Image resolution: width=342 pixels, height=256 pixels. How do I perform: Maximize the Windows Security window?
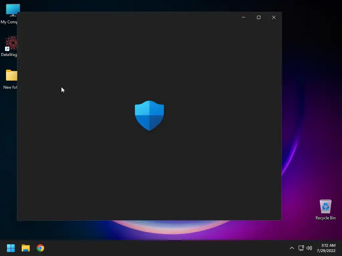point(259,17)
